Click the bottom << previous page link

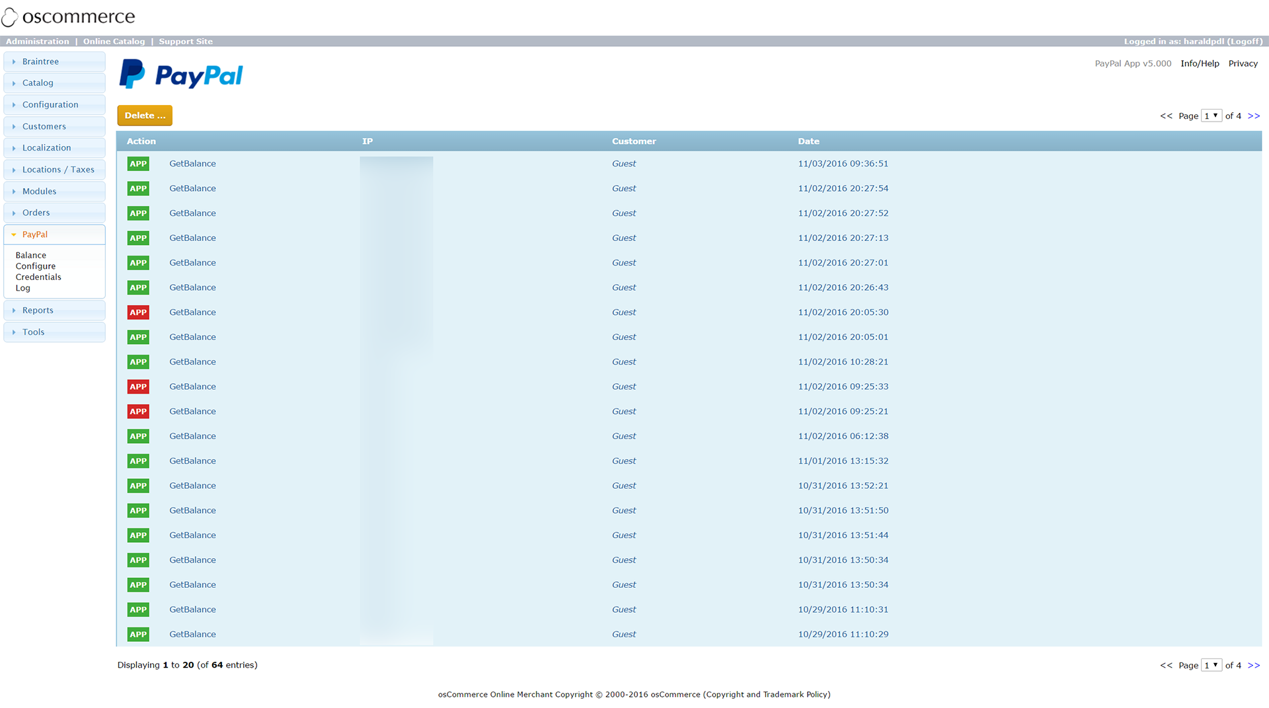coord(1166,666)
